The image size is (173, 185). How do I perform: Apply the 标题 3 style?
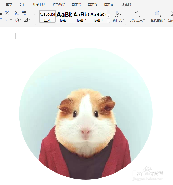pyautogui.click(x=98, y=16)
